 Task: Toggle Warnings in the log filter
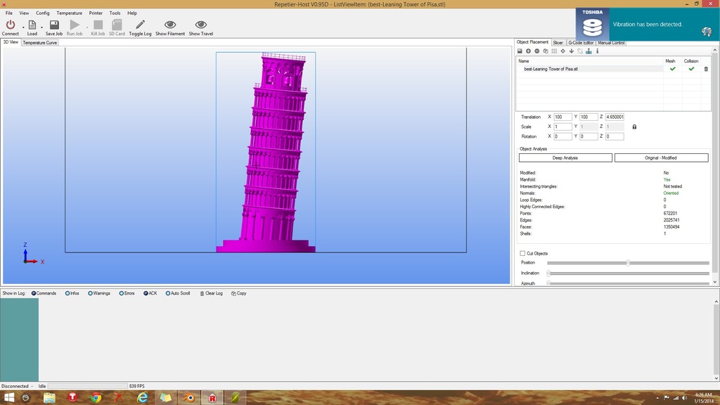(x=99, y=293)
